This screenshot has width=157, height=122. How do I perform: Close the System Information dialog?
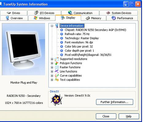pyautogui.click(x=106, y=116)
